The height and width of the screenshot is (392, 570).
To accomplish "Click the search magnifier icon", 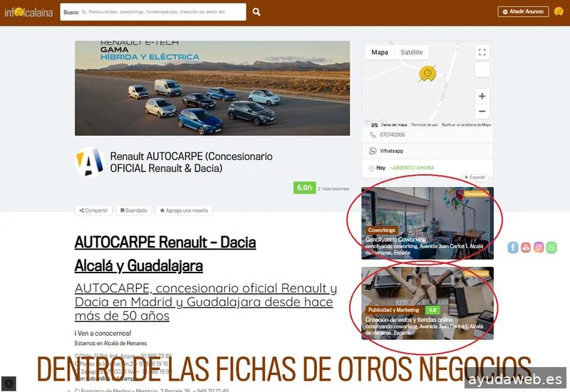I will (256, 12).
